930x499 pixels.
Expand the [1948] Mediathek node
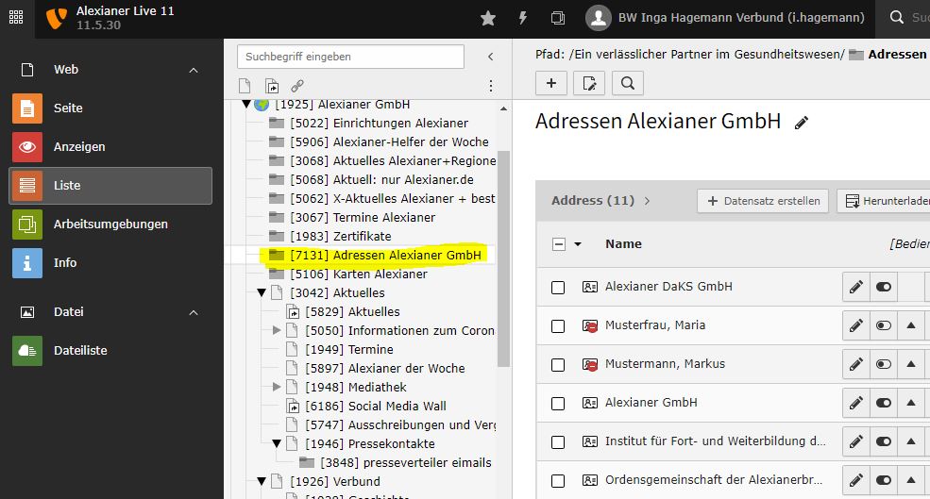(x=277, y=387)
